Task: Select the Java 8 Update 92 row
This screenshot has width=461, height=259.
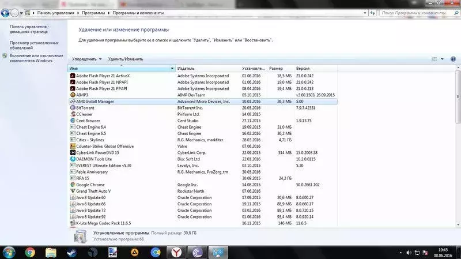Action: point(203,217)
